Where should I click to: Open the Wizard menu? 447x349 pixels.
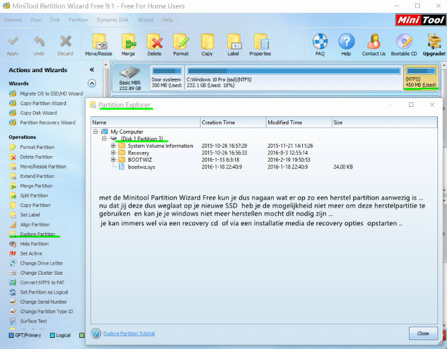tap(145, 20)
